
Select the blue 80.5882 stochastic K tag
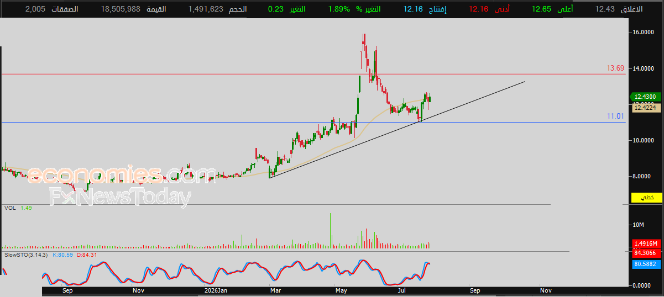[x=645, y=264]
